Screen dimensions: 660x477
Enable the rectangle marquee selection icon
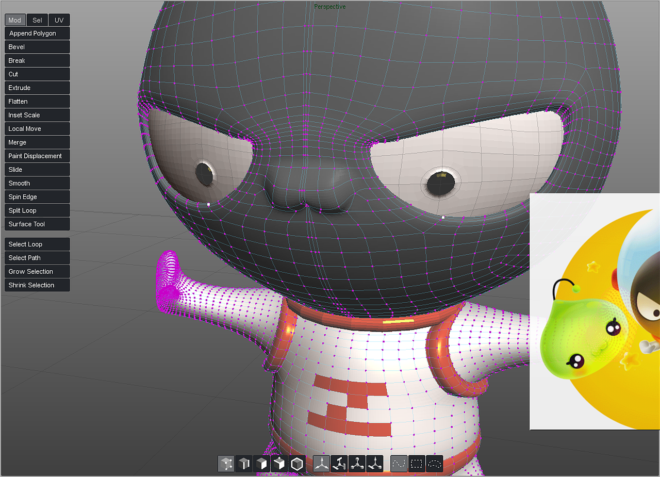[x=417, y=464]
